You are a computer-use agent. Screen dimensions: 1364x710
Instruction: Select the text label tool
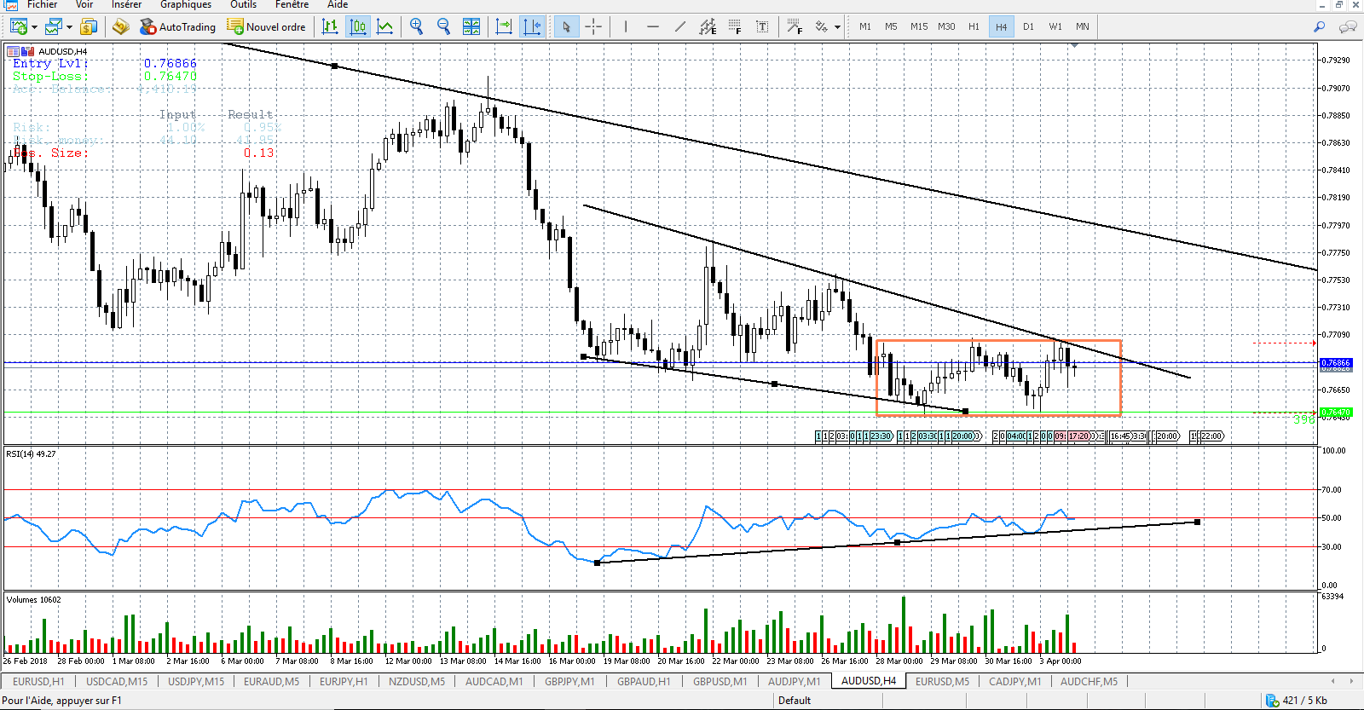coord(762,26)
